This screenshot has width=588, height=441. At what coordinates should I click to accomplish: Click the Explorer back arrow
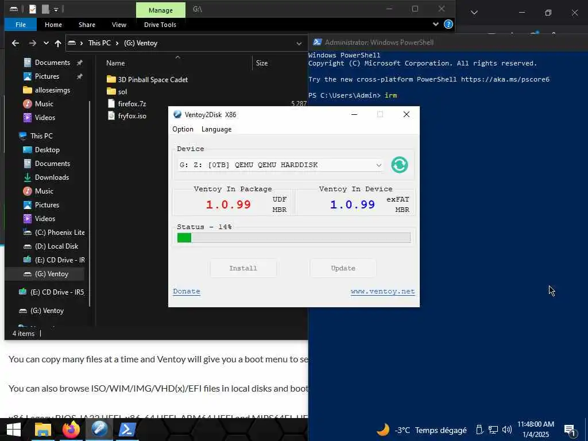point(16,43)
